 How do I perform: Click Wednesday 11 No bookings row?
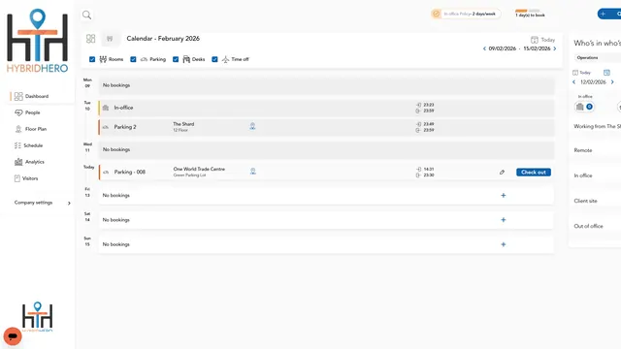[x=326, y=150]
